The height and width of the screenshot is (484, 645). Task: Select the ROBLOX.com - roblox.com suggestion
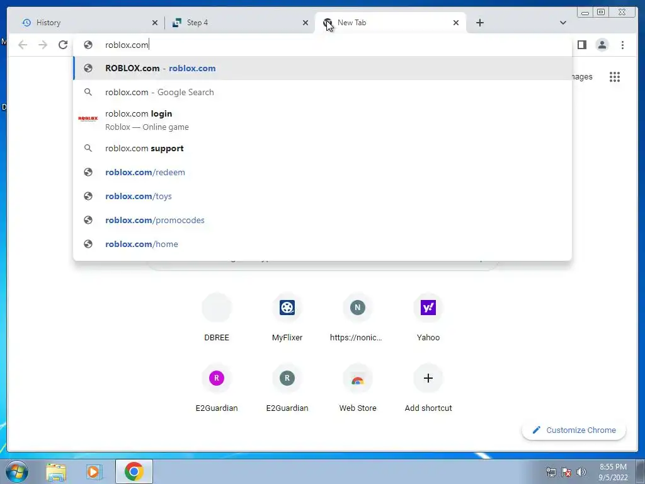[x=322, y=68]
